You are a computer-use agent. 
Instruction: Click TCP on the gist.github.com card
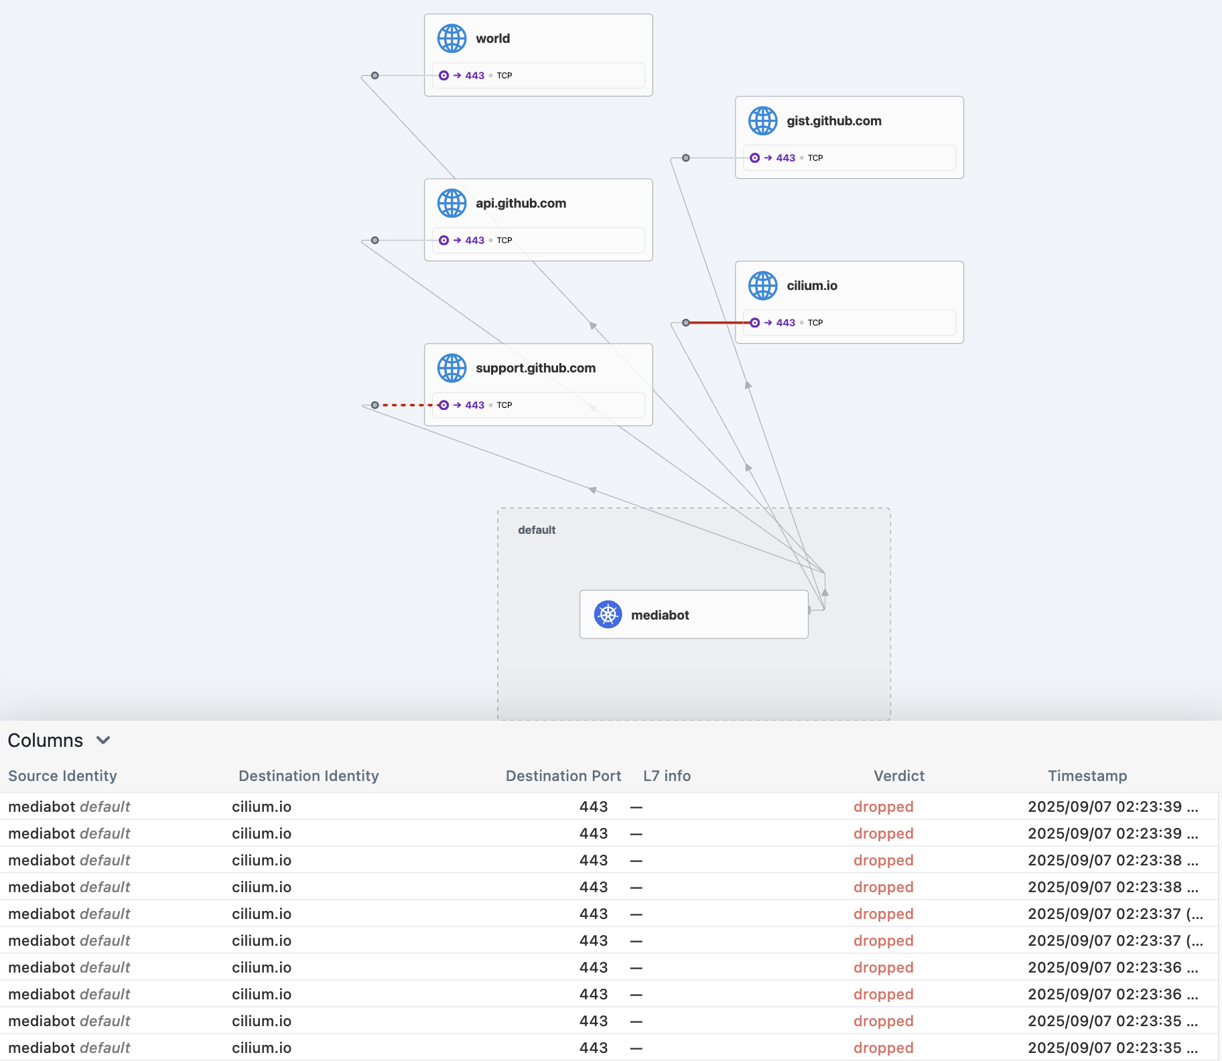[x=815, y=158]
